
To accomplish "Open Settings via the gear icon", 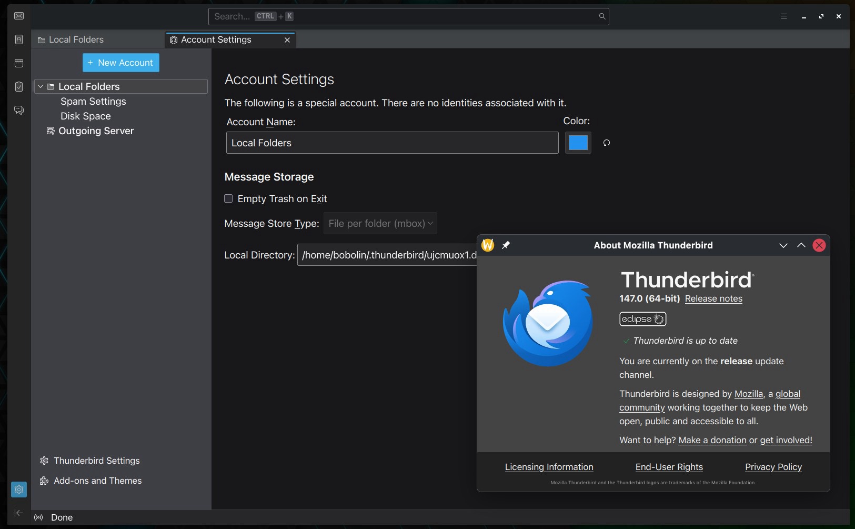I will pos(19,490).
